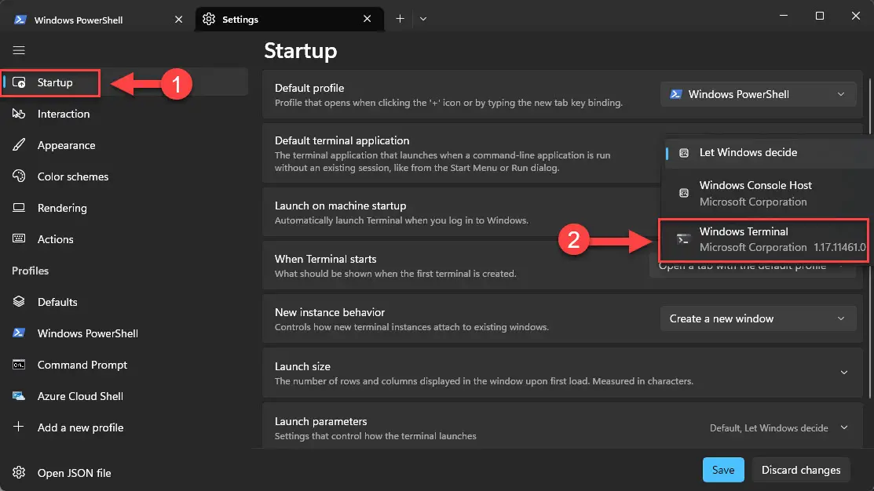Click the Azure Cloud Shell profile icon

pyautogui.click(x=19, y=396)
